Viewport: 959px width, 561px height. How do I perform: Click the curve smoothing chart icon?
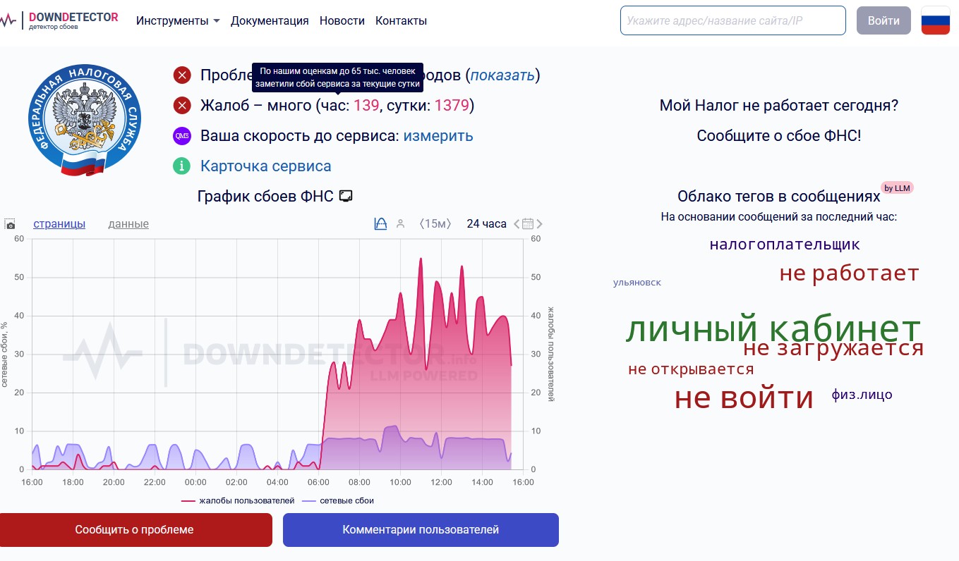point(380,223)
